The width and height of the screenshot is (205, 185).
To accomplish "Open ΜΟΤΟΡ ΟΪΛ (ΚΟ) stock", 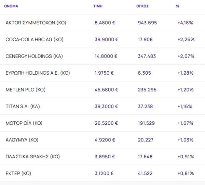I will click(x=24, y=123).
